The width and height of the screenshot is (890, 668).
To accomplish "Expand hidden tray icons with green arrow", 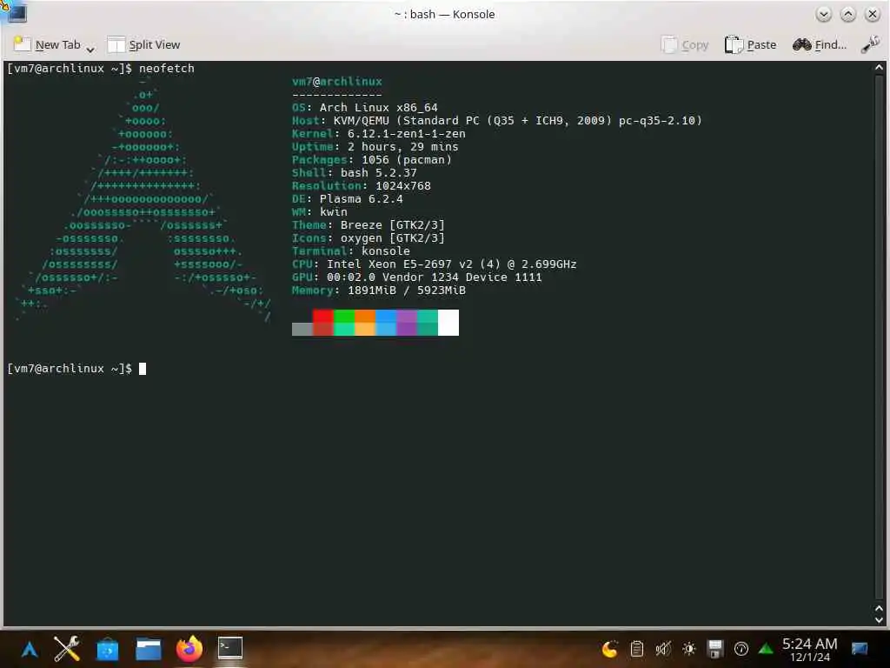I will (766, 649).
